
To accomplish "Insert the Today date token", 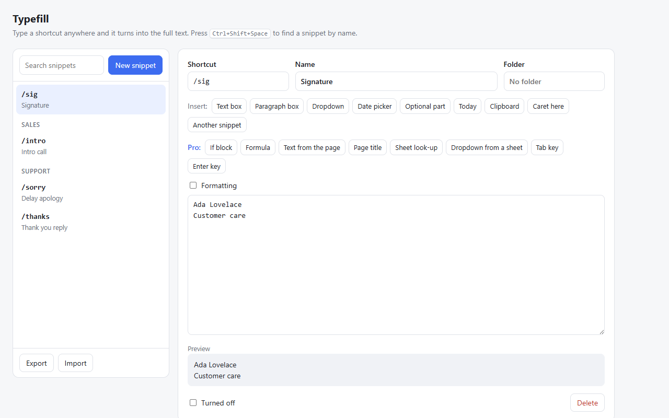I will coord(468,106).
